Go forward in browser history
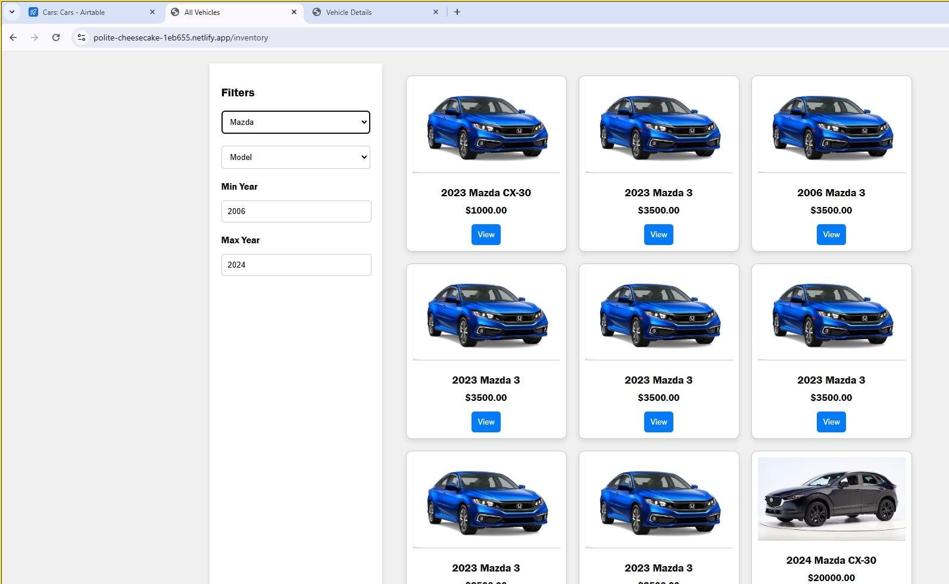Screen dimensions: 949x584 [35, 37]
